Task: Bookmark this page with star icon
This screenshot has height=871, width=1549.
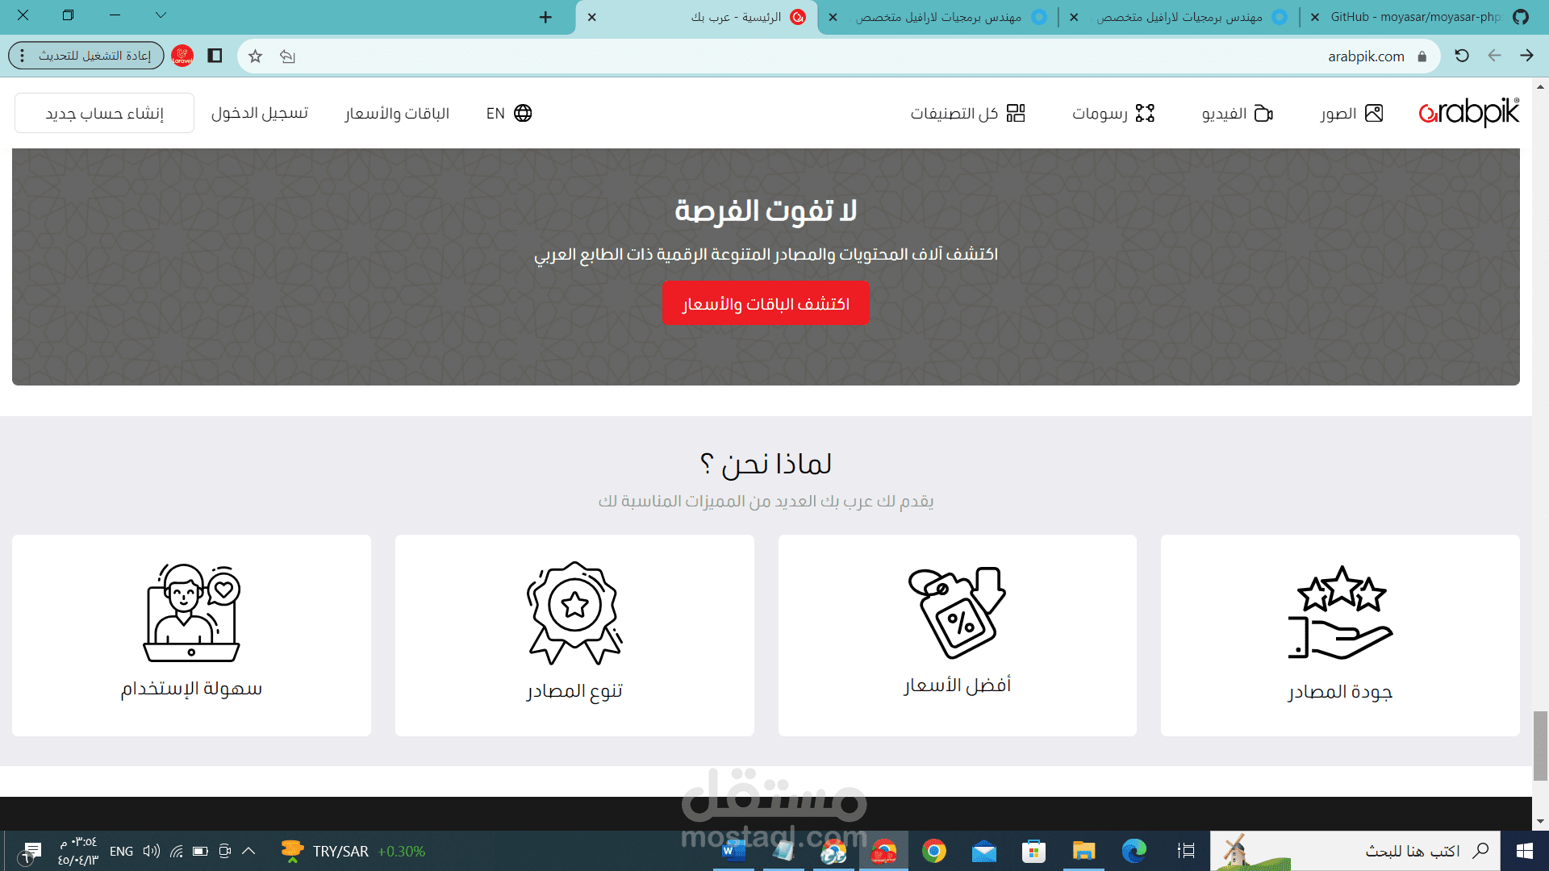Action: 256,56
